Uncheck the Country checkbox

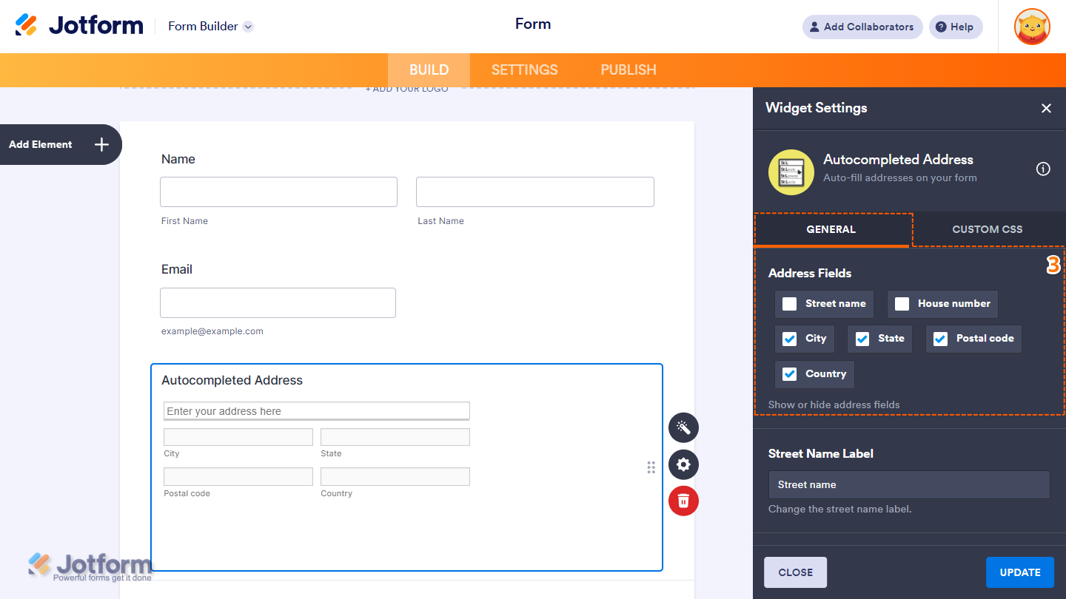790,374
